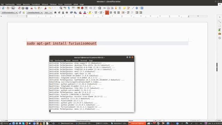The width and height of the screenshot is (222, 125).
Task: Select the Clone Formatting brush
Action: pos(45,8)
